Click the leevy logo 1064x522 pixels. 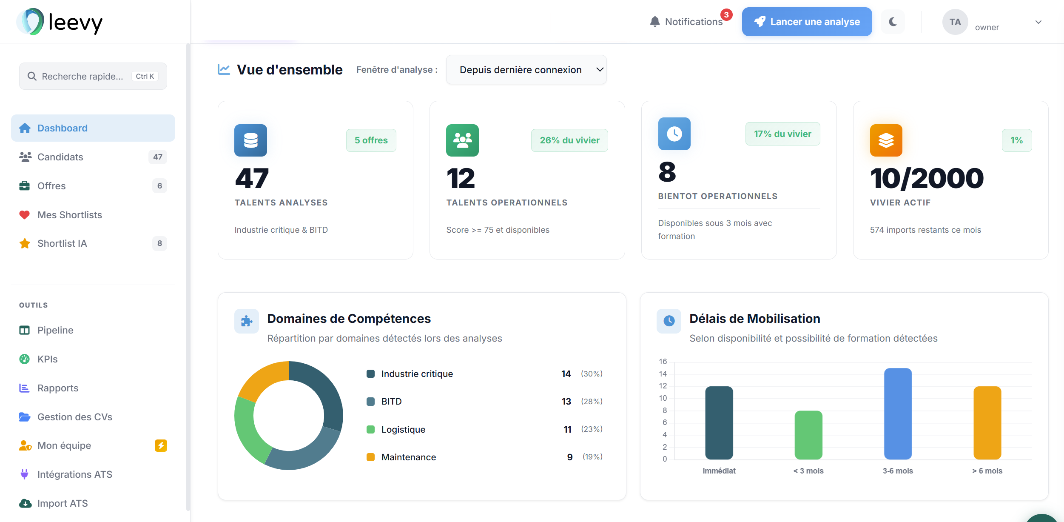click(x=60, y=22)
